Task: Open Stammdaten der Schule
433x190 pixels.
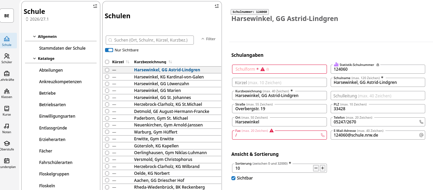Action: point(62,48)
